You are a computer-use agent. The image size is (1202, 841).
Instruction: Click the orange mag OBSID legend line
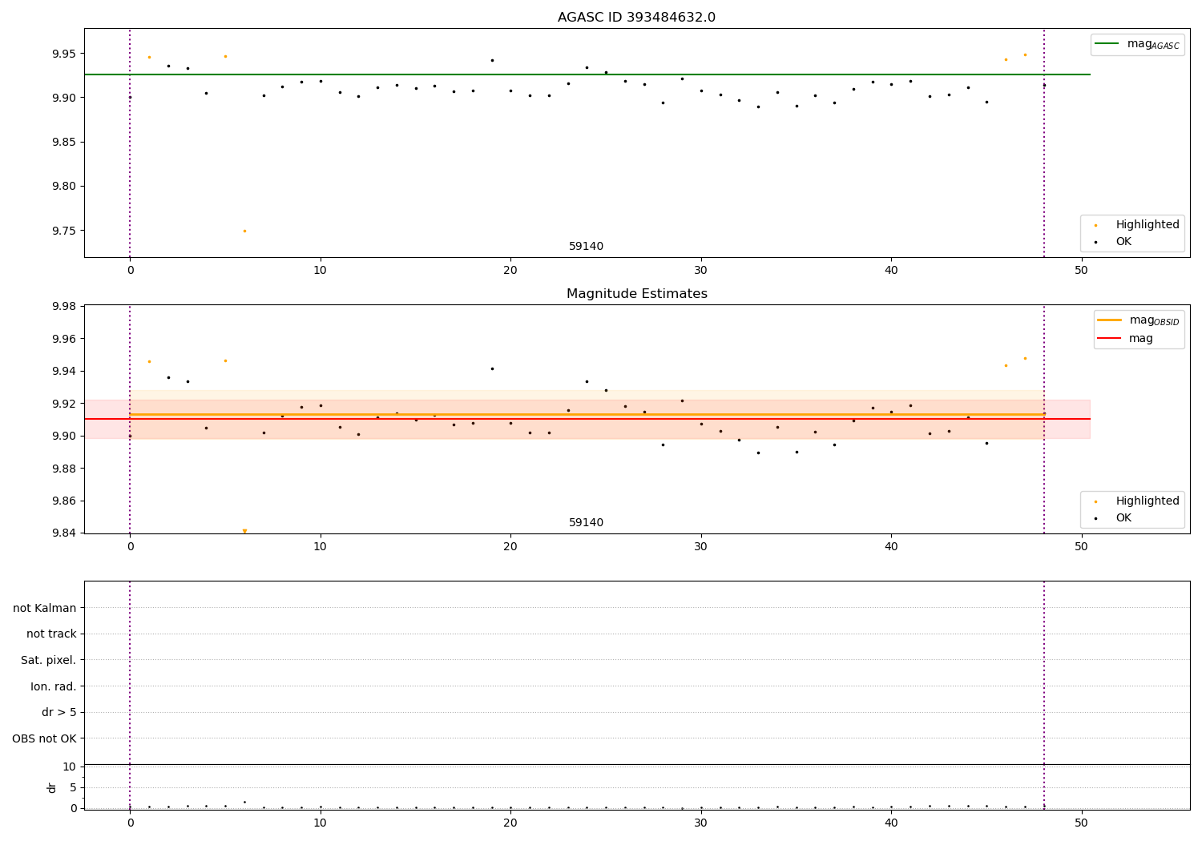point(1110,320)
